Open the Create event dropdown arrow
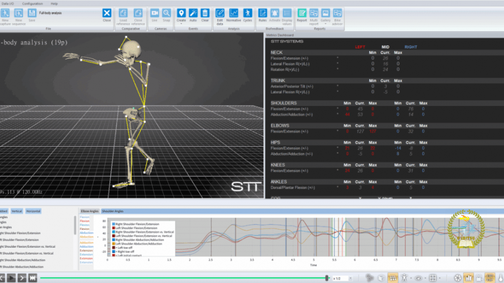504x283 pixels. point(181,24)
